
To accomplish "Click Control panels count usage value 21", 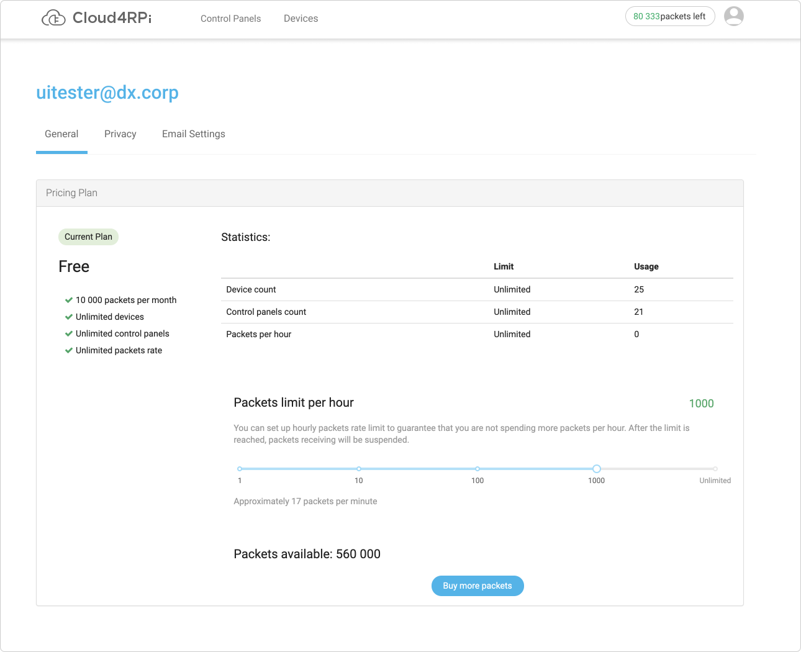I will point(638,312).
